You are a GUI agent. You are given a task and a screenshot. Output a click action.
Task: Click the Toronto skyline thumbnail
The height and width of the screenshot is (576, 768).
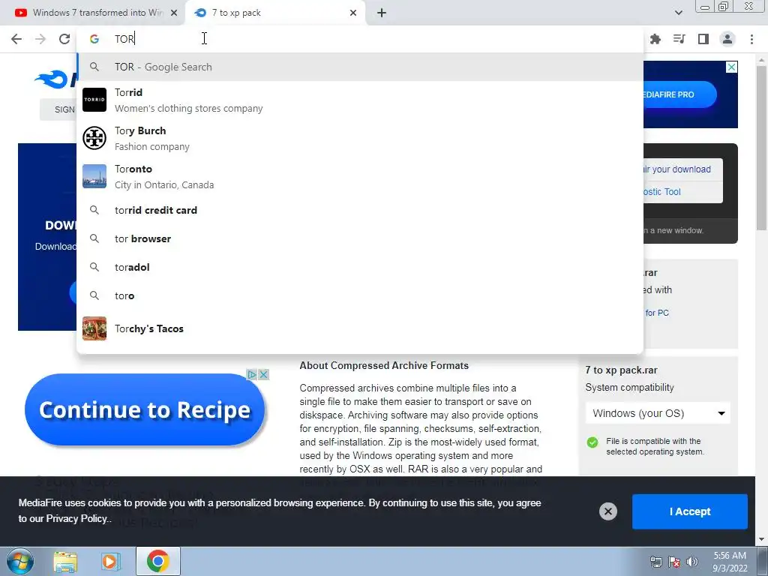pos(94,176)
